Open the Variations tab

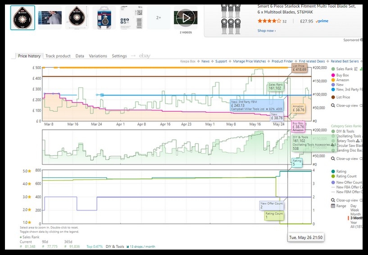click(x=98, y=56)
